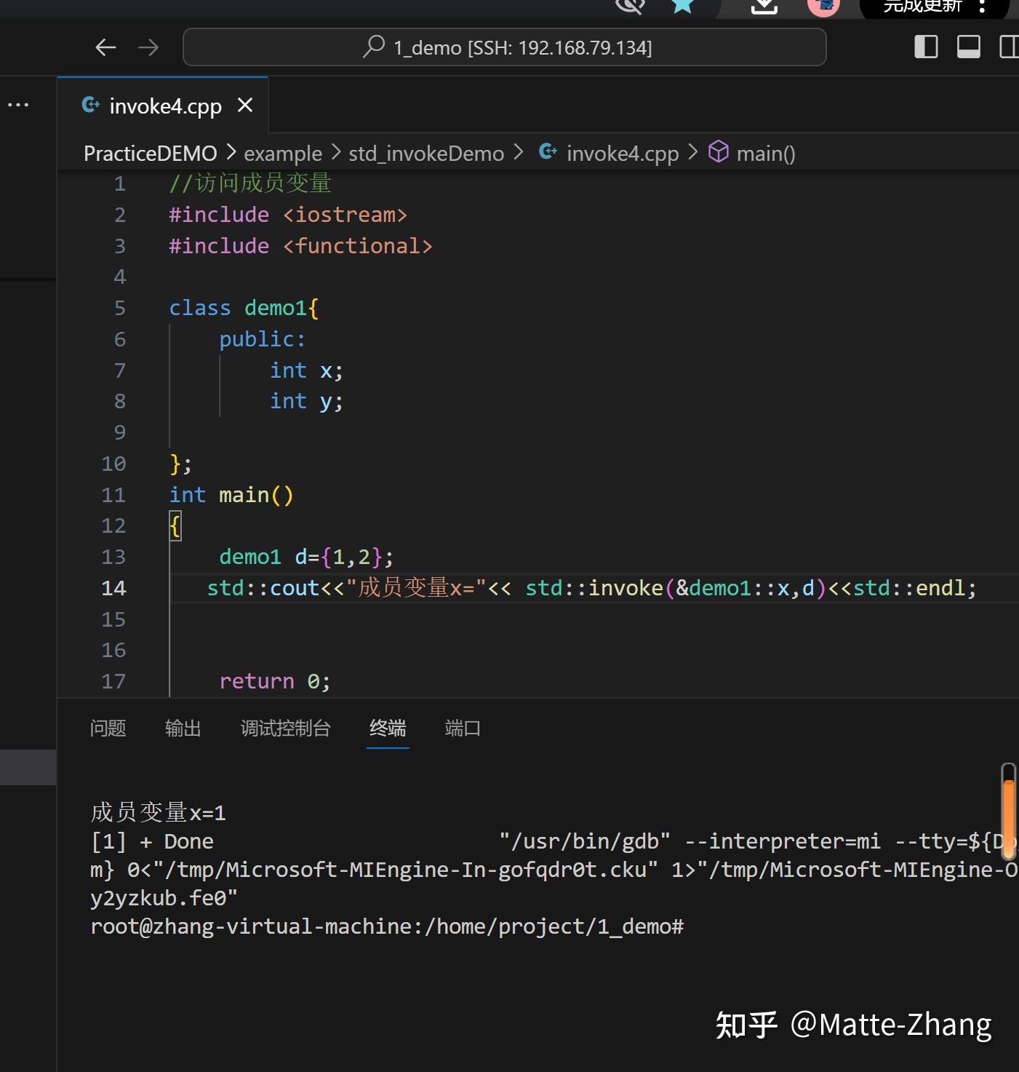The image size is (1019, 1072).
Task: Toggle the secondary sidebar layout icon
Action: [x=1010, y=47]
